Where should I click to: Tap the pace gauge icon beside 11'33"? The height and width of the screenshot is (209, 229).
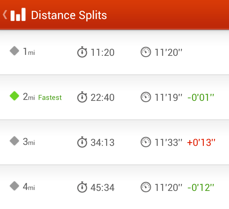click(x=146, y=142)
